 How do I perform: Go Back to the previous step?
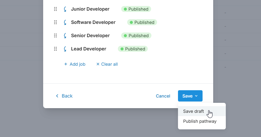(64, 96)
